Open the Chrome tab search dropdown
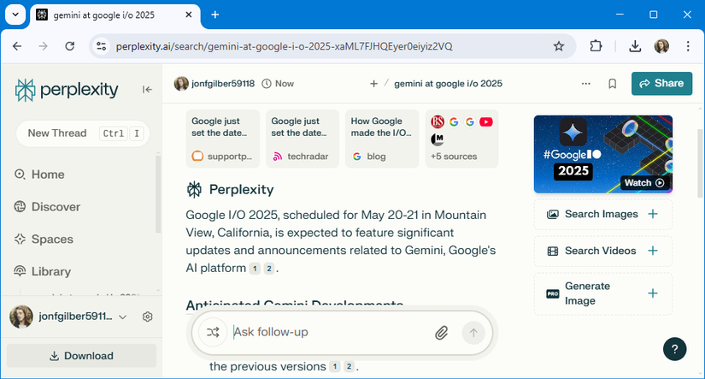705x379 pixels. [x=15, y=15]
